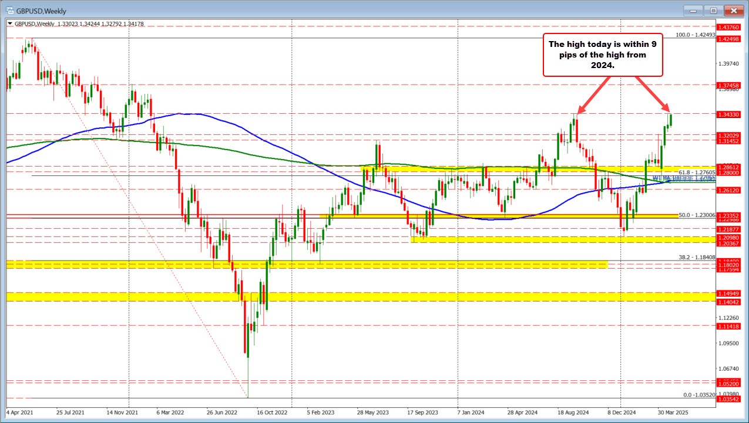Screen dimensions: 749x423
Task: Click the annotation box about the 9 pips high
Action: click(x=603, y=55)
